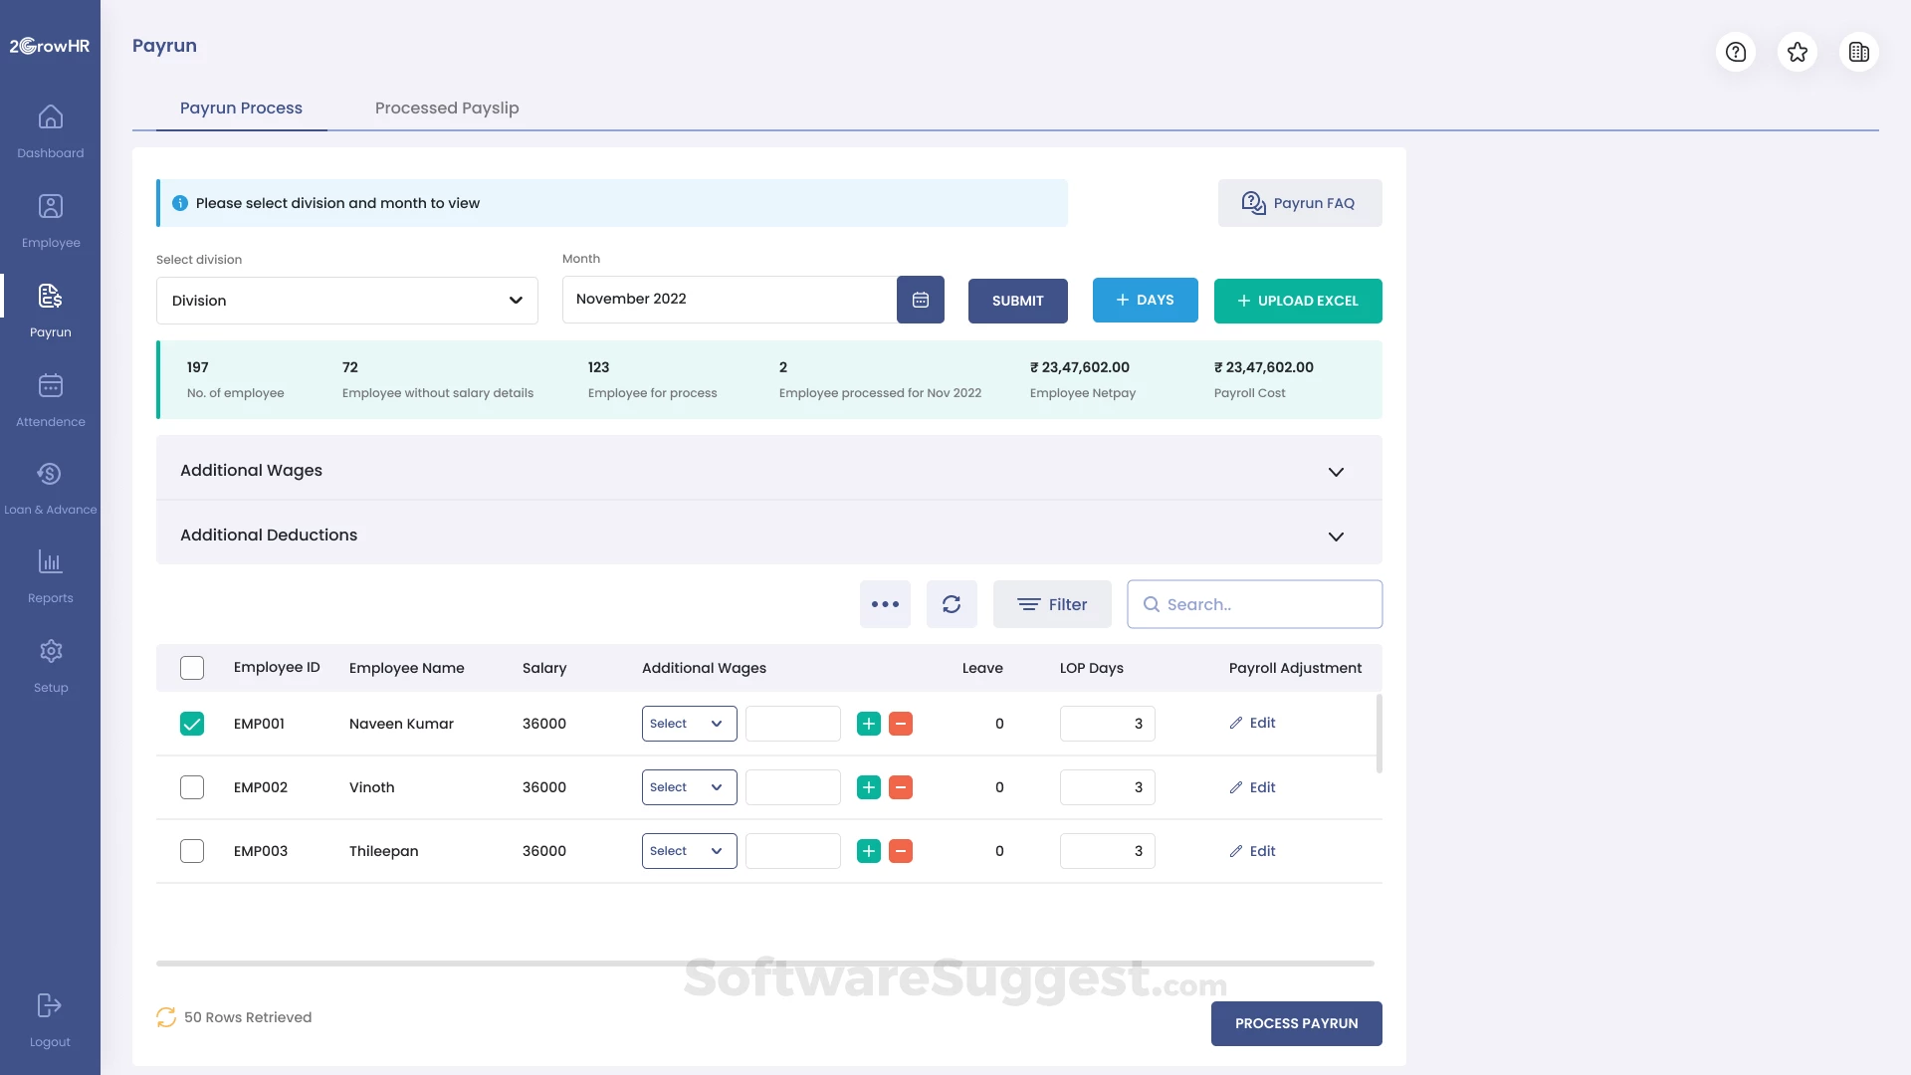The height and width of the screenshot is (1075, 1911).
Task: Open the Division dropdown
Action: [346, 301]
